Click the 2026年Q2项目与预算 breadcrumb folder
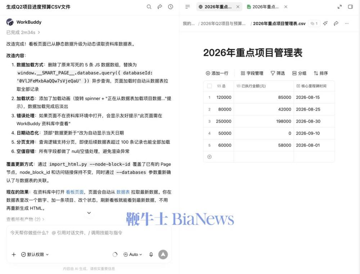 (223, 23)
